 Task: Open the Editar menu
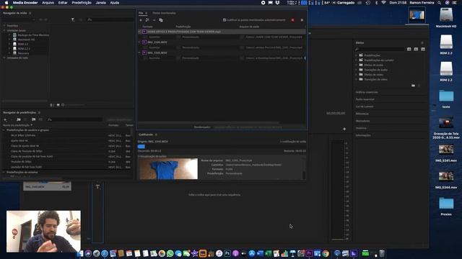click(63, 3)
